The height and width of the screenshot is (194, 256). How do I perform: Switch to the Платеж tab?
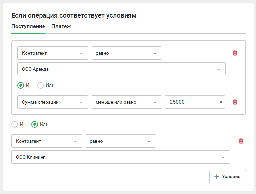point(61,26)
